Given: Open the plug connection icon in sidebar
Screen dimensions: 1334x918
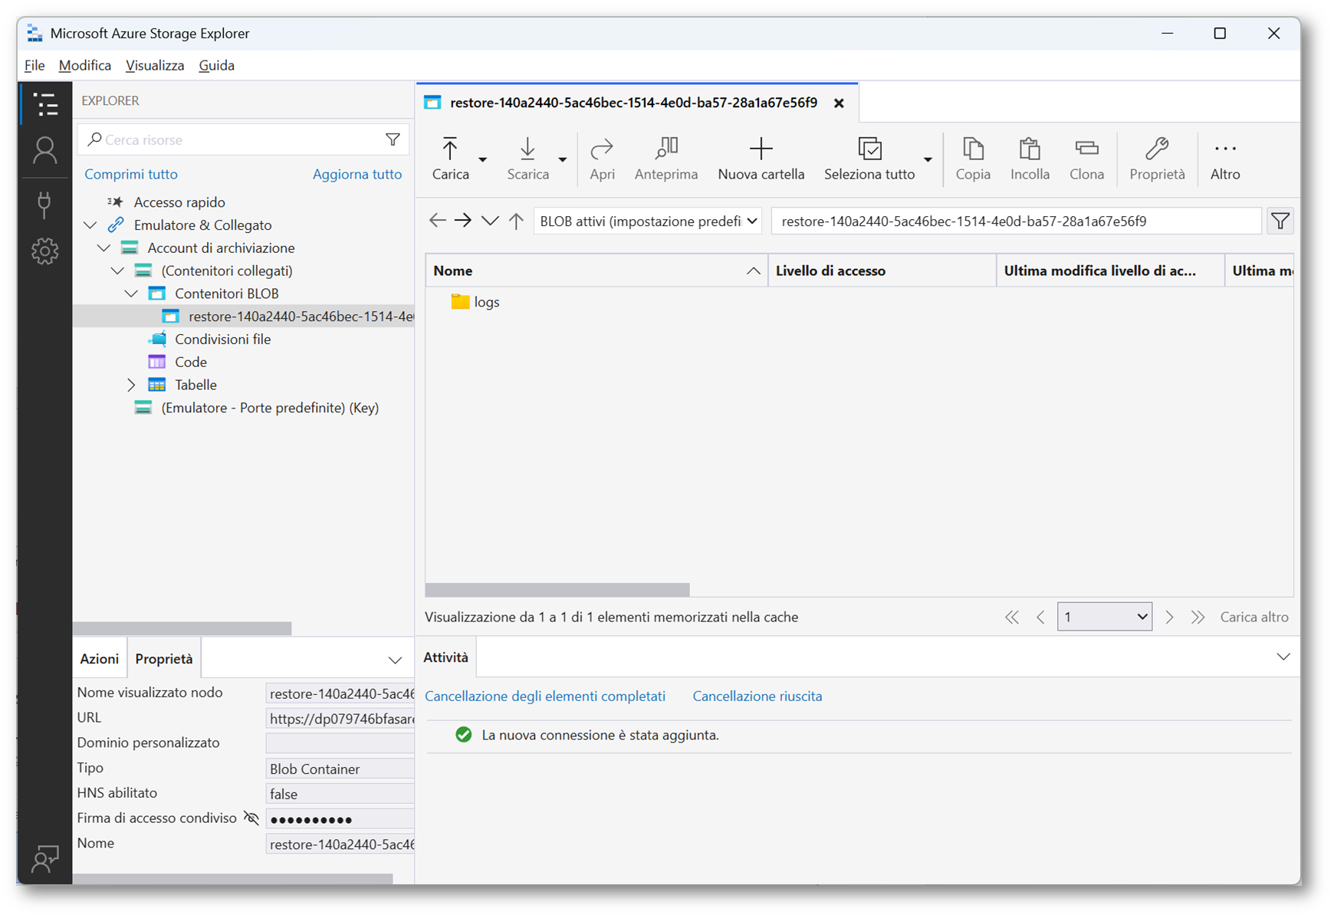Looking at the screenshot, I should [x=45, y=204].
